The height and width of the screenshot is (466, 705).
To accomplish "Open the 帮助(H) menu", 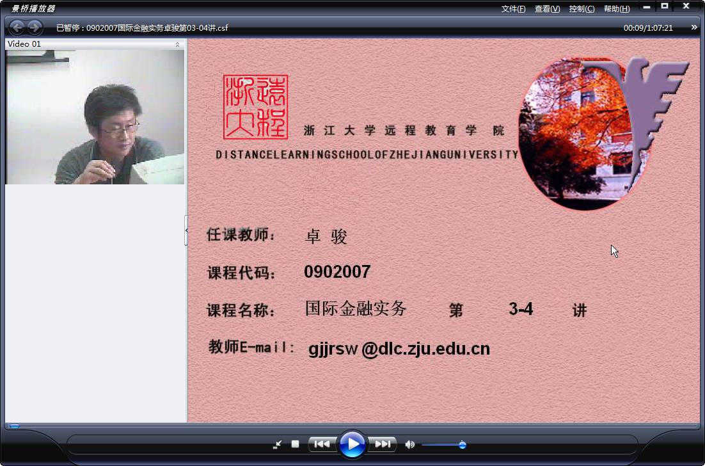I will pos(617,8).
